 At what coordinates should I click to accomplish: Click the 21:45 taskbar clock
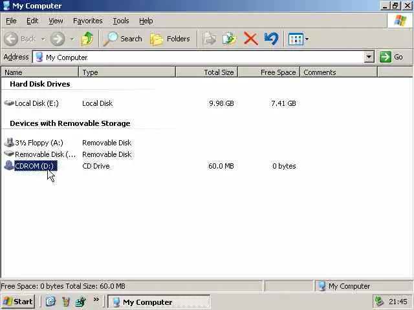398,302
